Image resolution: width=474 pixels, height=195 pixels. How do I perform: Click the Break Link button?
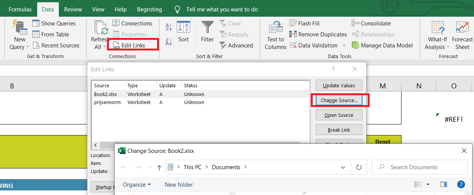[x=339, y=130]
